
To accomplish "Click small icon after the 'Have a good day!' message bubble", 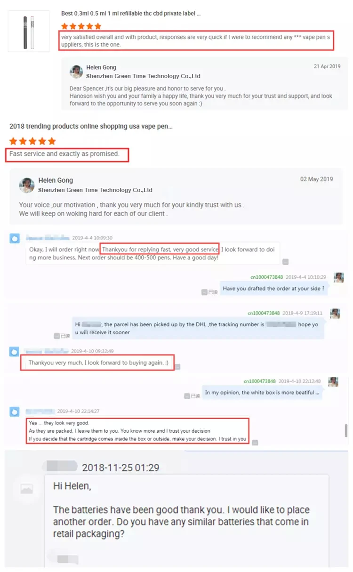I will click(x=285, y=262).
